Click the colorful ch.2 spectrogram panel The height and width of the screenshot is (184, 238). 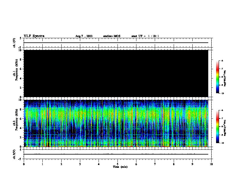(x=116, y=123)
